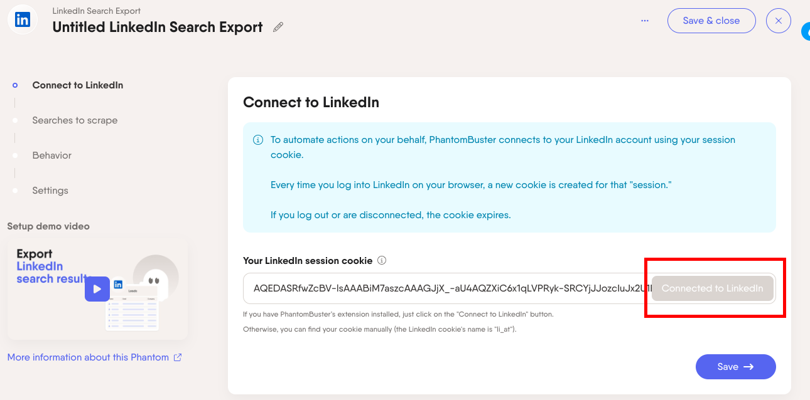This screenshot has width=810, height=400.
Task: Click the info icon beside the session cookie label
Action: click(382, 260)
